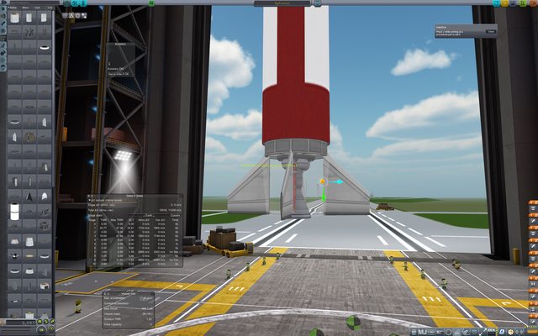Click the green icon in top bar
This screenshot has height=336, width=538.
(151, 3)
